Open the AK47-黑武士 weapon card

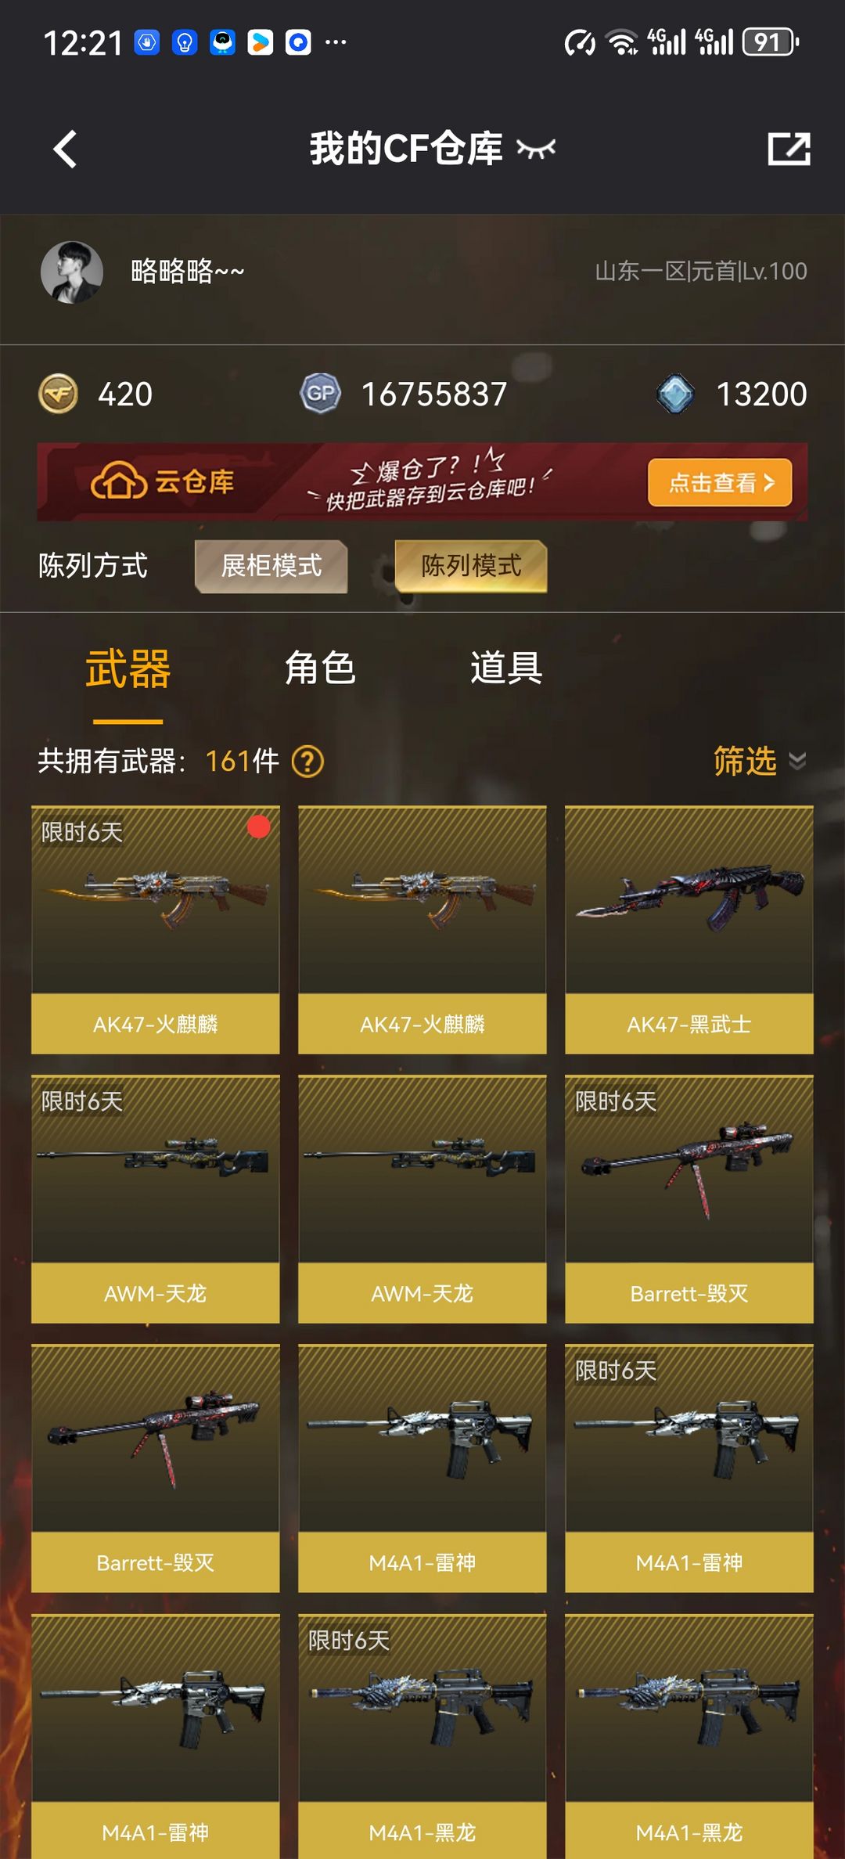(689, 930)
